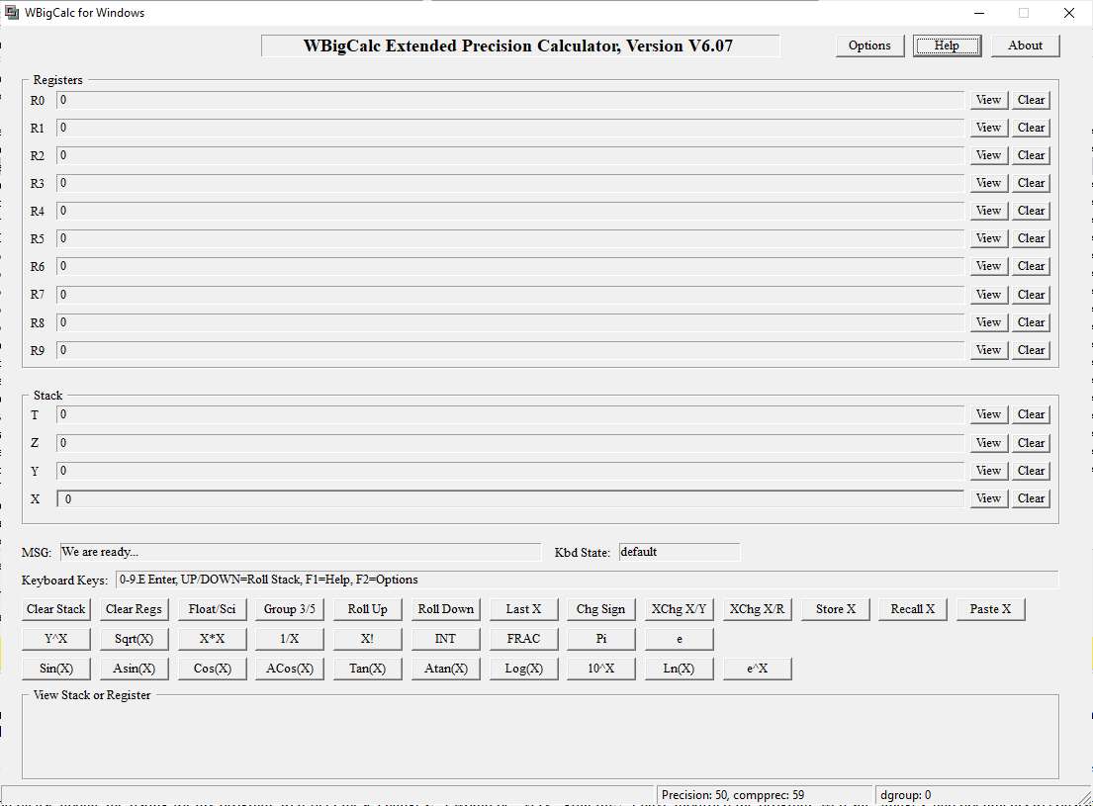View register R7 contents
The image size is (1093, 806).
click(x=988, y=295)
